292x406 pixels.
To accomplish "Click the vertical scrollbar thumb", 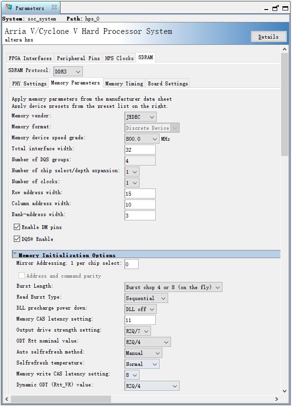I will tap(284, 104).
